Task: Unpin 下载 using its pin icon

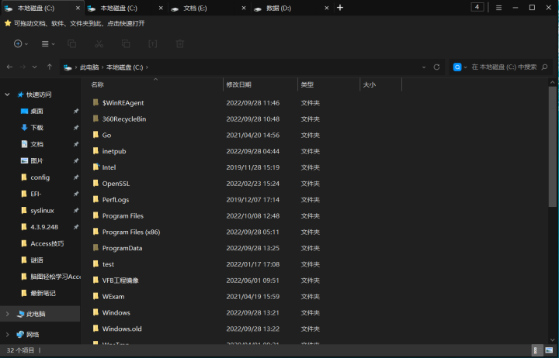Action: 76,127
